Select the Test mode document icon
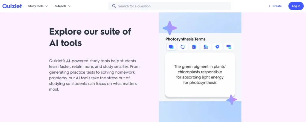 click(x=194, y=47)
